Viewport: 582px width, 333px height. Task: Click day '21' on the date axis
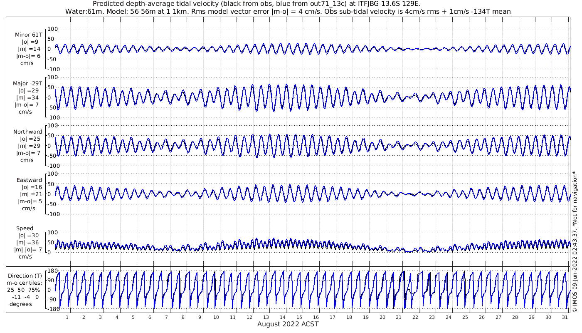pos(398,317)
